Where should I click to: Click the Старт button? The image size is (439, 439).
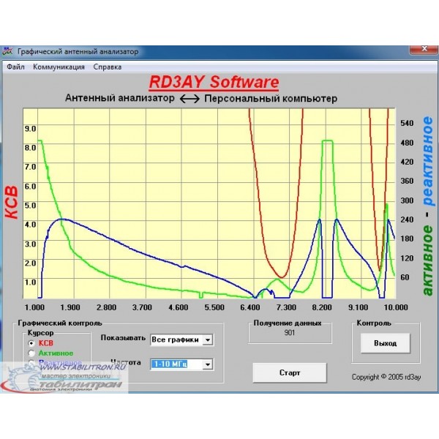[290, 372]
